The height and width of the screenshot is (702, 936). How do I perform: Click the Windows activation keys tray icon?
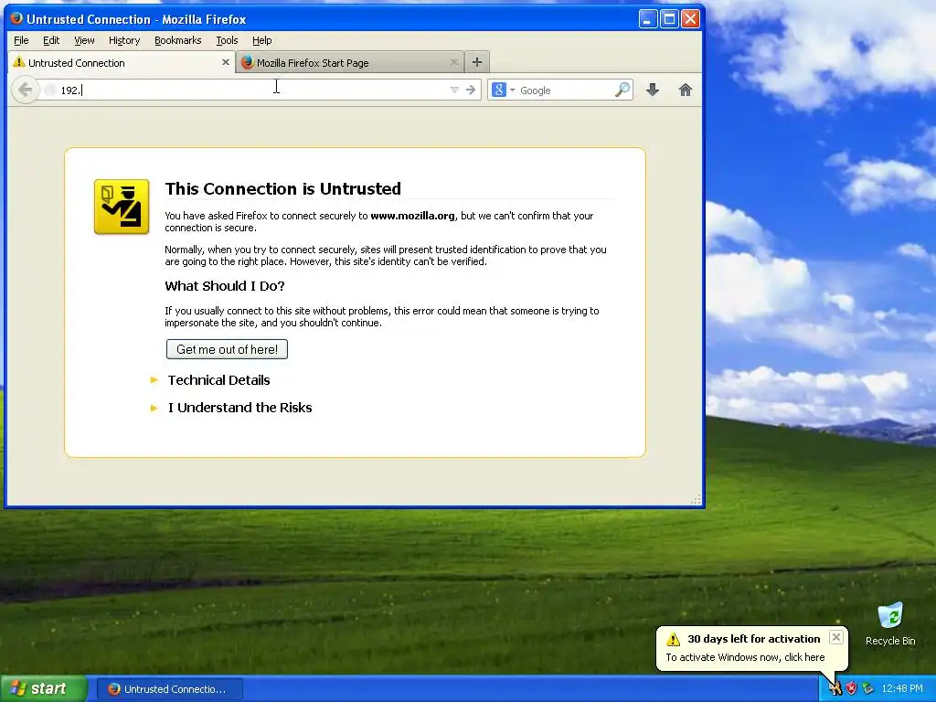[x=835, y=689]
